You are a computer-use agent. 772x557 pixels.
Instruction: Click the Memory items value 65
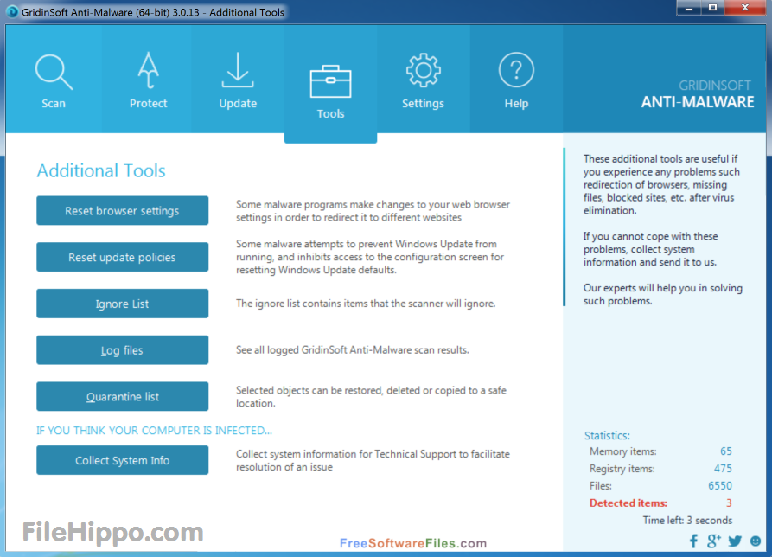(725, 451)
